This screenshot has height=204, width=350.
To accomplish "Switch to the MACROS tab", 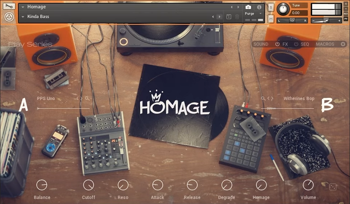I will [x=325, y=44].
